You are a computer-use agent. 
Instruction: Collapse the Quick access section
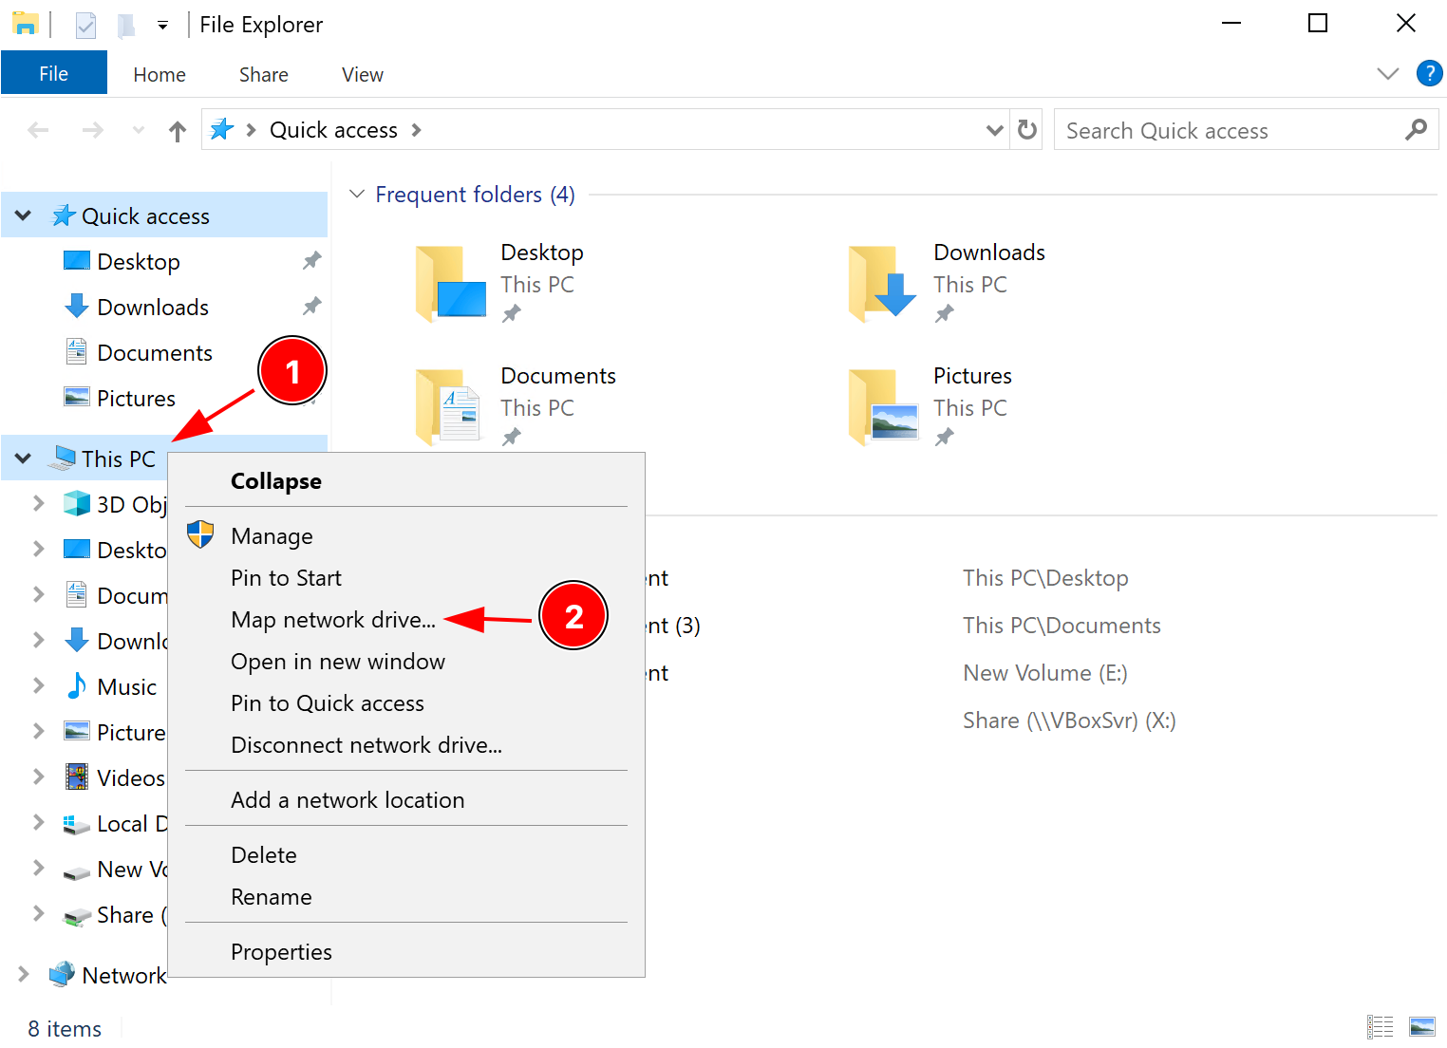[22, 215]
